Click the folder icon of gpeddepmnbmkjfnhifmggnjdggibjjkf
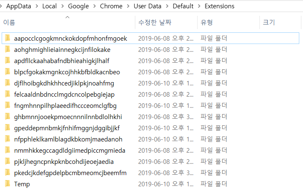Viewport: 303px width, 195px height. pyautogui.click(x=7, y=127)
